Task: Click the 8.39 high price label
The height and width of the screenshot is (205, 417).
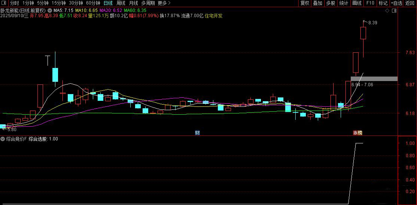Action: pos(373,23)
